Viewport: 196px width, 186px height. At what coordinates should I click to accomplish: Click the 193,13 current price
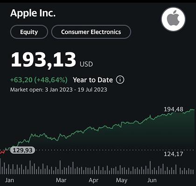point(43,60)
